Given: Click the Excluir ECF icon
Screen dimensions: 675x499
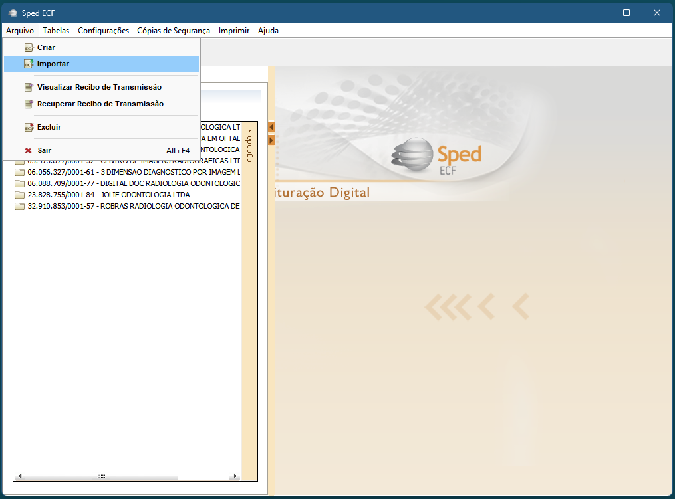Looking at the screenshot, I should tap(29, 128).
